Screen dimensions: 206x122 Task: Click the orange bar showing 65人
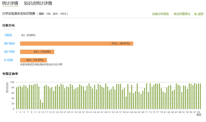(33, 60)
